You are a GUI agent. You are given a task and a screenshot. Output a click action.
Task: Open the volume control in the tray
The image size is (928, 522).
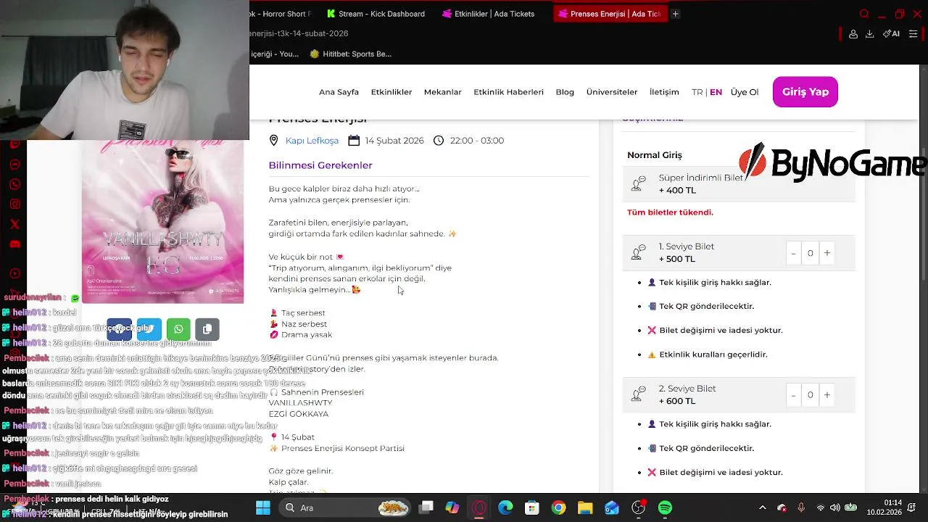point(835,507)
